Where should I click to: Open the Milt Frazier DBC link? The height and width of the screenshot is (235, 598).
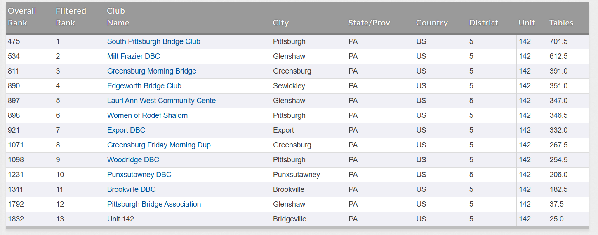[x=133, y=56]
